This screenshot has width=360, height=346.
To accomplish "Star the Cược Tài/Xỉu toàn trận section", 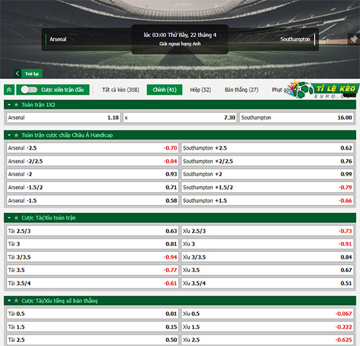I will click(x=16, y=218).
